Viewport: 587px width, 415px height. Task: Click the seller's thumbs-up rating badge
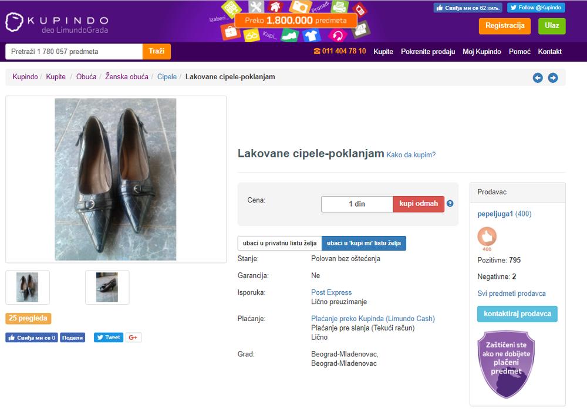coord(487,237)
